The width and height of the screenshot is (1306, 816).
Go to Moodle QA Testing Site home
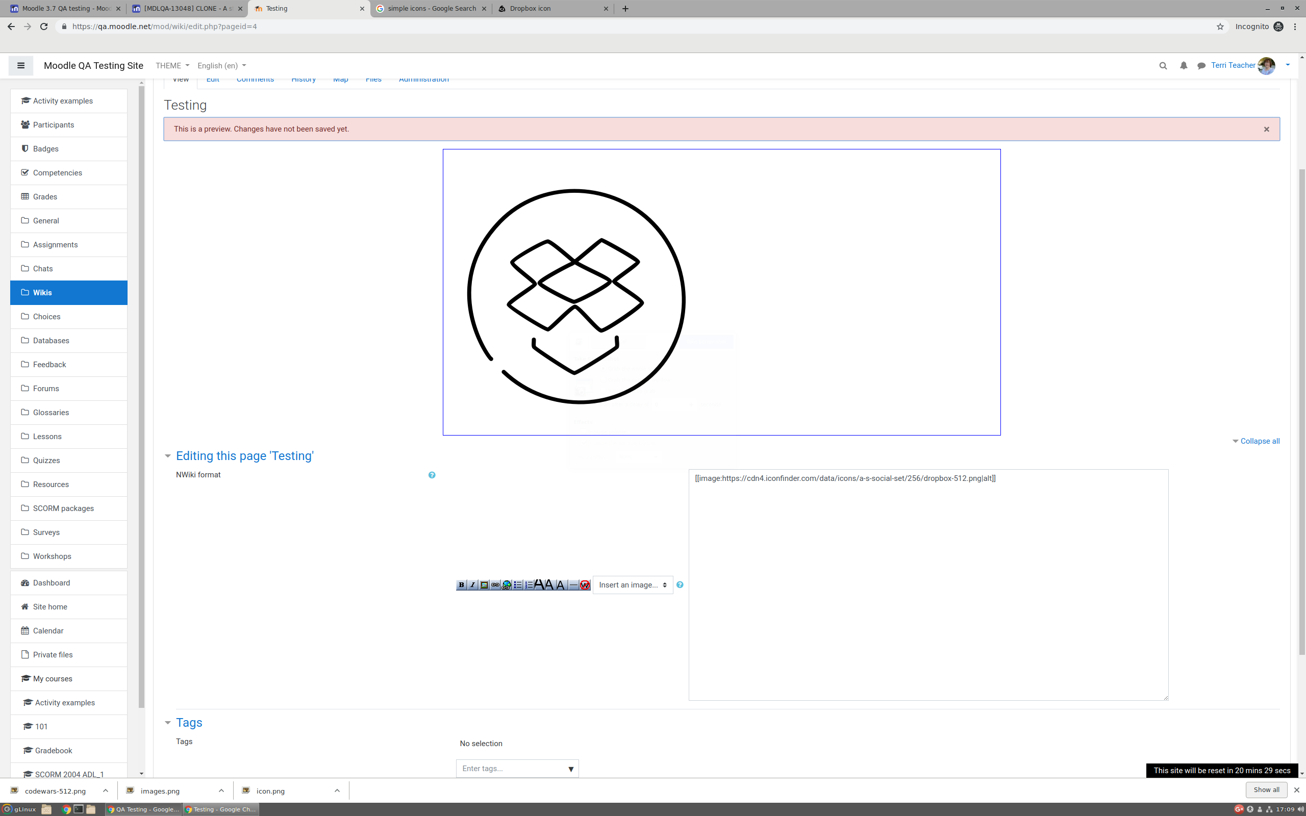point(93,65)
